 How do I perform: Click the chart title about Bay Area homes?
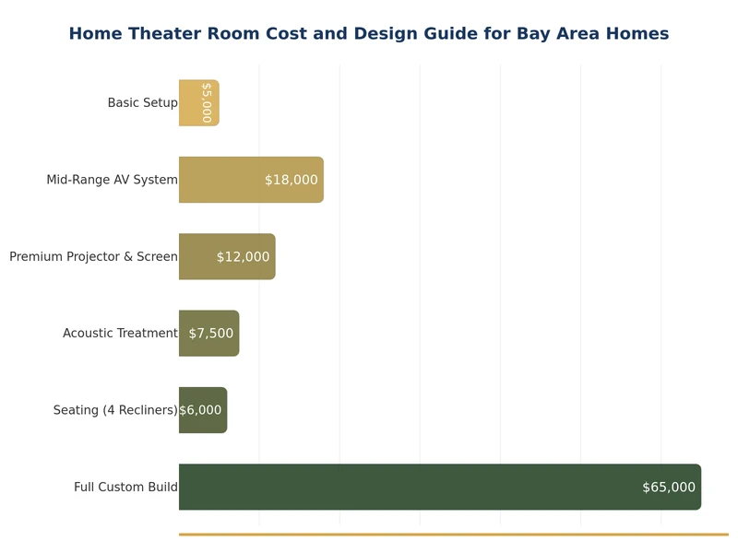(369, 34)
